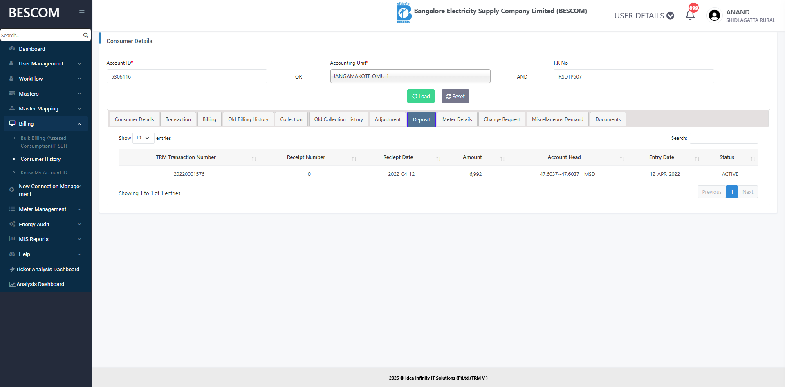Expand the USER DETAILS dropdown
The width and height of the screenshot is (785, 387).
(x=644, y=16)
